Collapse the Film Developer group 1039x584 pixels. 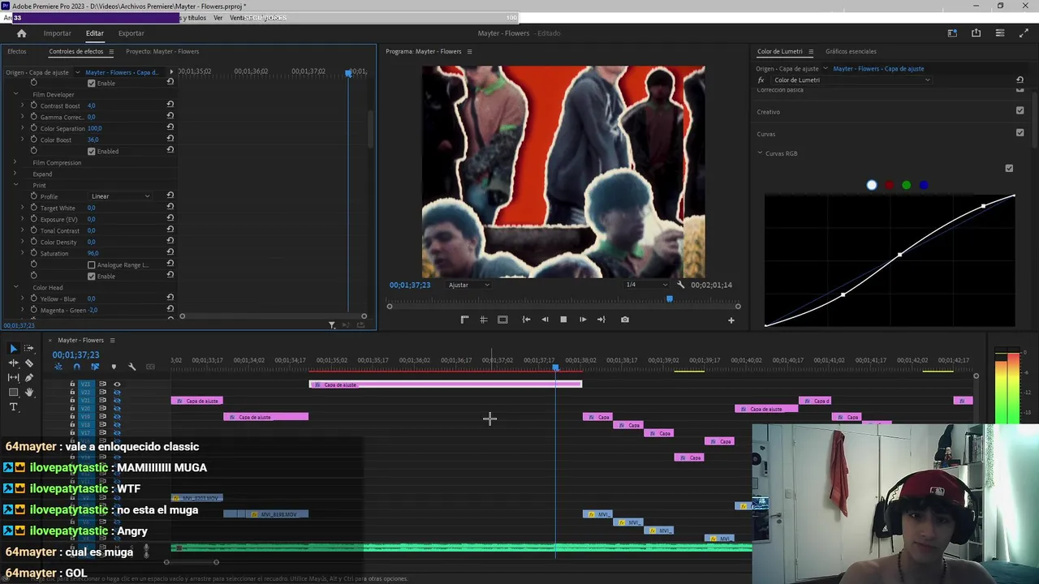[x=15, y=94]
